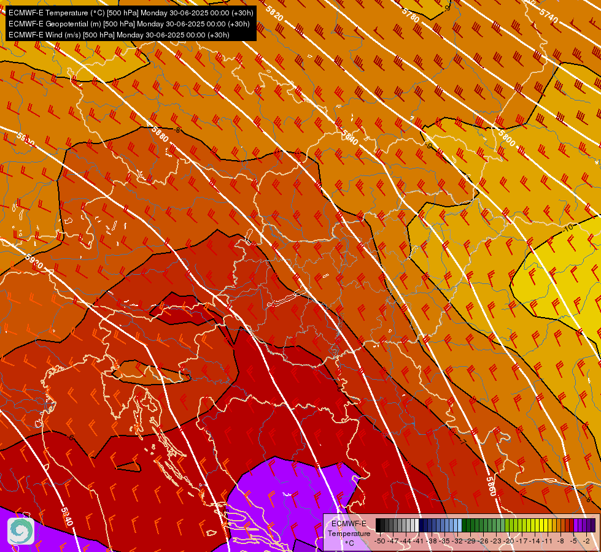601x552 pixels.
Task: Click the -32 tick label in legend
Action: point(457,541)
